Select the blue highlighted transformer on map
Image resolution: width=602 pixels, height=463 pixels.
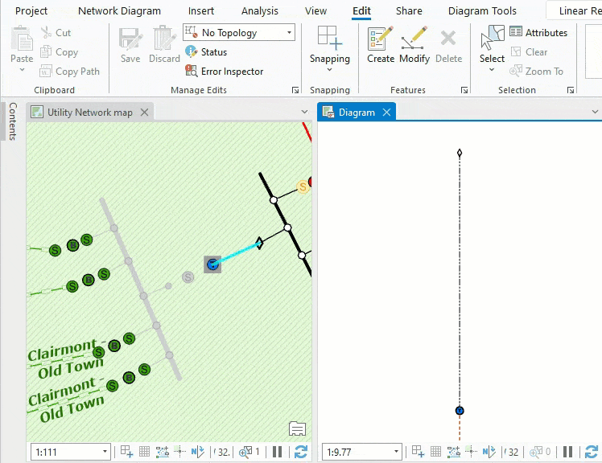coord(212,264)
